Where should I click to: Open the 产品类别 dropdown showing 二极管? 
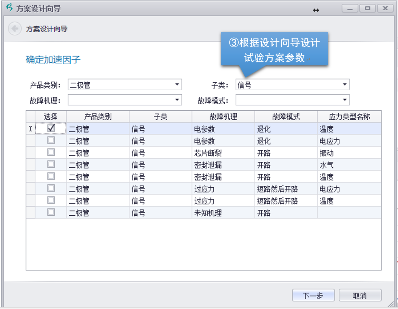click(x=177, y=84)
